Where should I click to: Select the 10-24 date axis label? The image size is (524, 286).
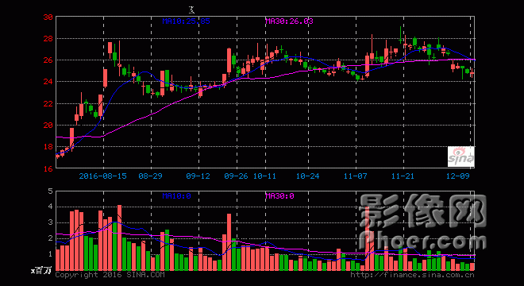(x=307, y=176)
